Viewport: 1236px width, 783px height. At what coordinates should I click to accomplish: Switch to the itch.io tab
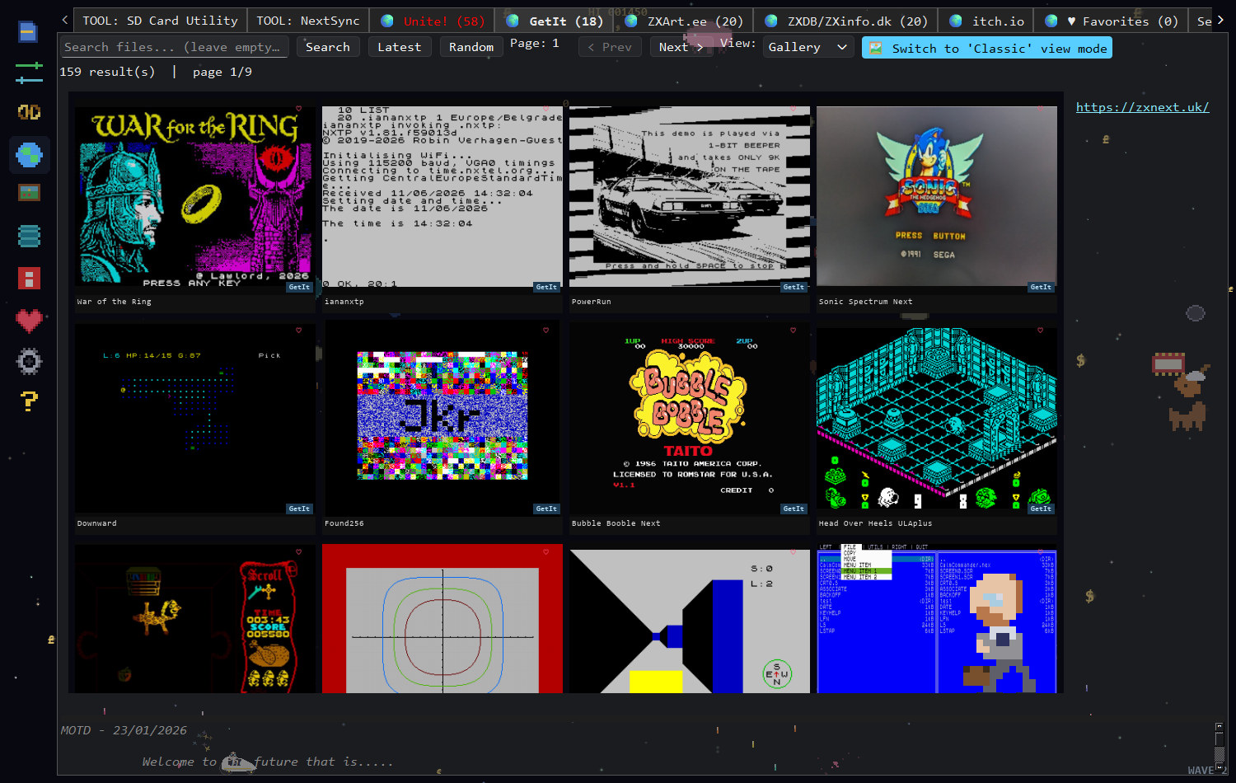click(988, 21)
